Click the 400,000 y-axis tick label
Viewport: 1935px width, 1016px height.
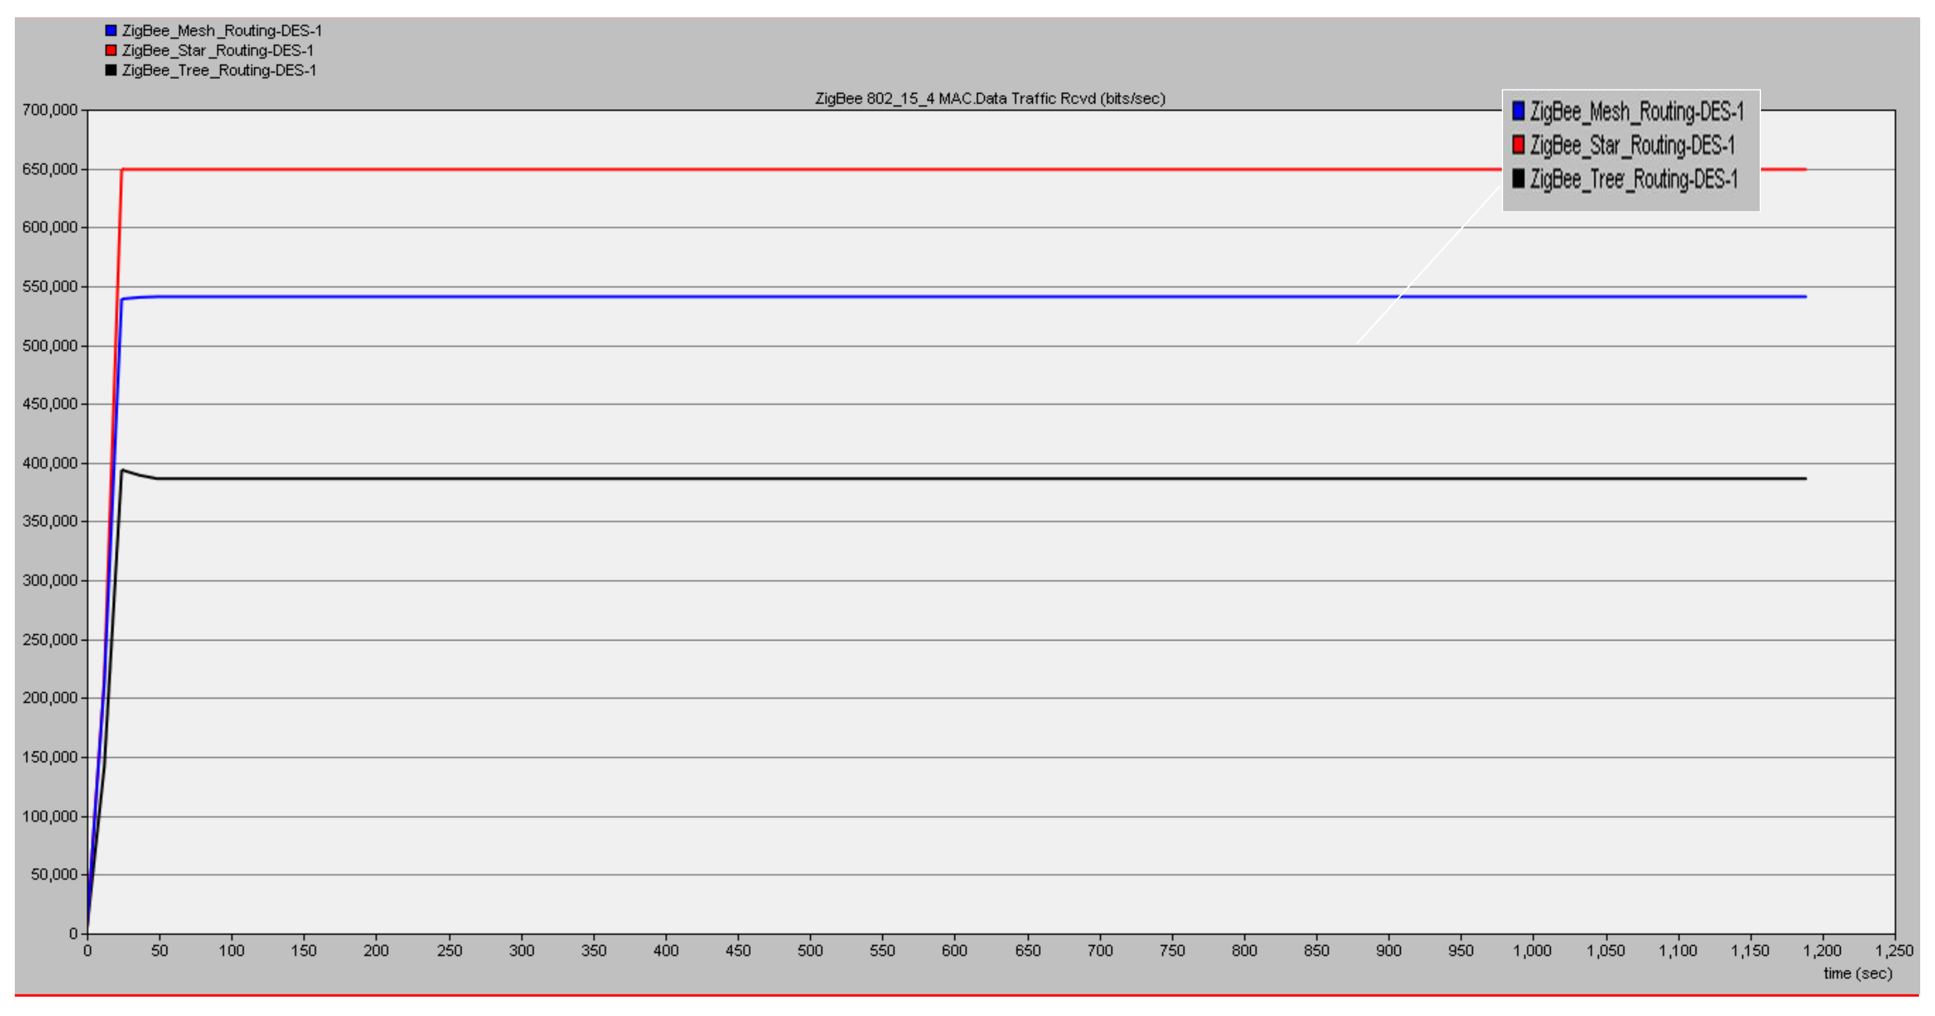click(x=49, y=463)
